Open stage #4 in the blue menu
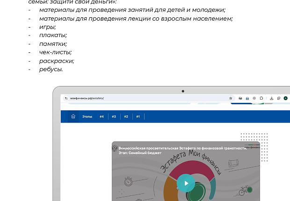This screenshot has width=290, height=201. [101, 116]
